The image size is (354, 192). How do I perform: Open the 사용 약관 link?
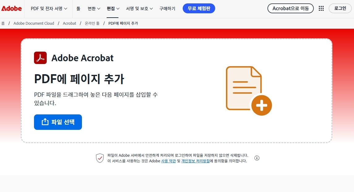[168, 161]
